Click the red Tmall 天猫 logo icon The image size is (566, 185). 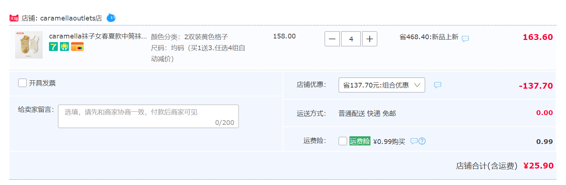(14, 18)
